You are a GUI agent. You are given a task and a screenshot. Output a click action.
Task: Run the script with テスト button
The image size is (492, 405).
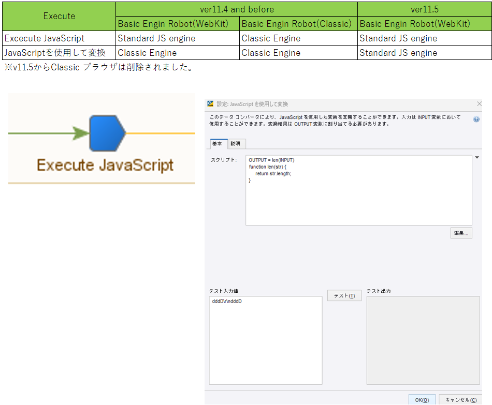click(x=344, y=295)
